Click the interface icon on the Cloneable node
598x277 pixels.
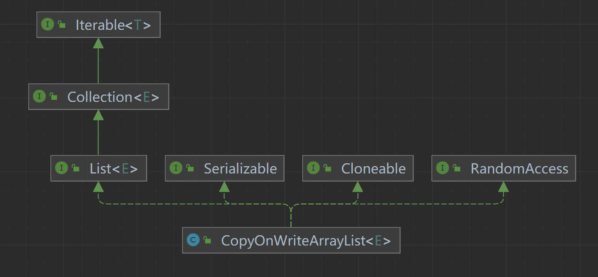[314, 168]
